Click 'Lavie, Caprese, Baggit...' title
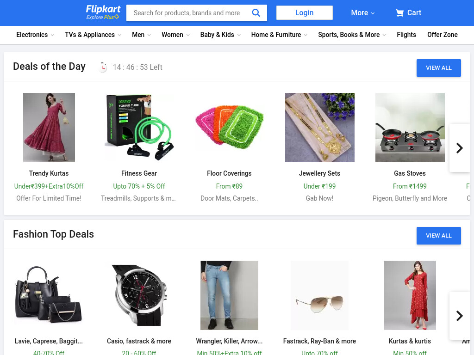The width and height of the screenshot is (474, 355). coord(49,341)
